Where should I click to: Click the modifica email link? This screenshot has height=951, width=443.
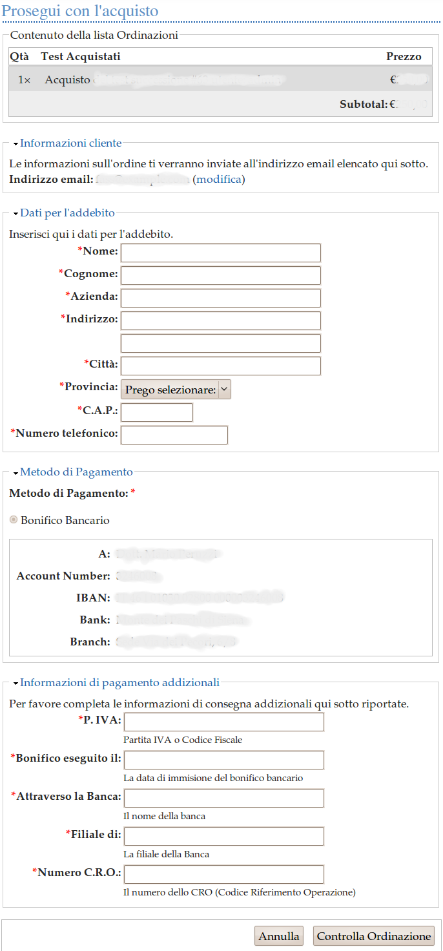(x=219, y=179)
